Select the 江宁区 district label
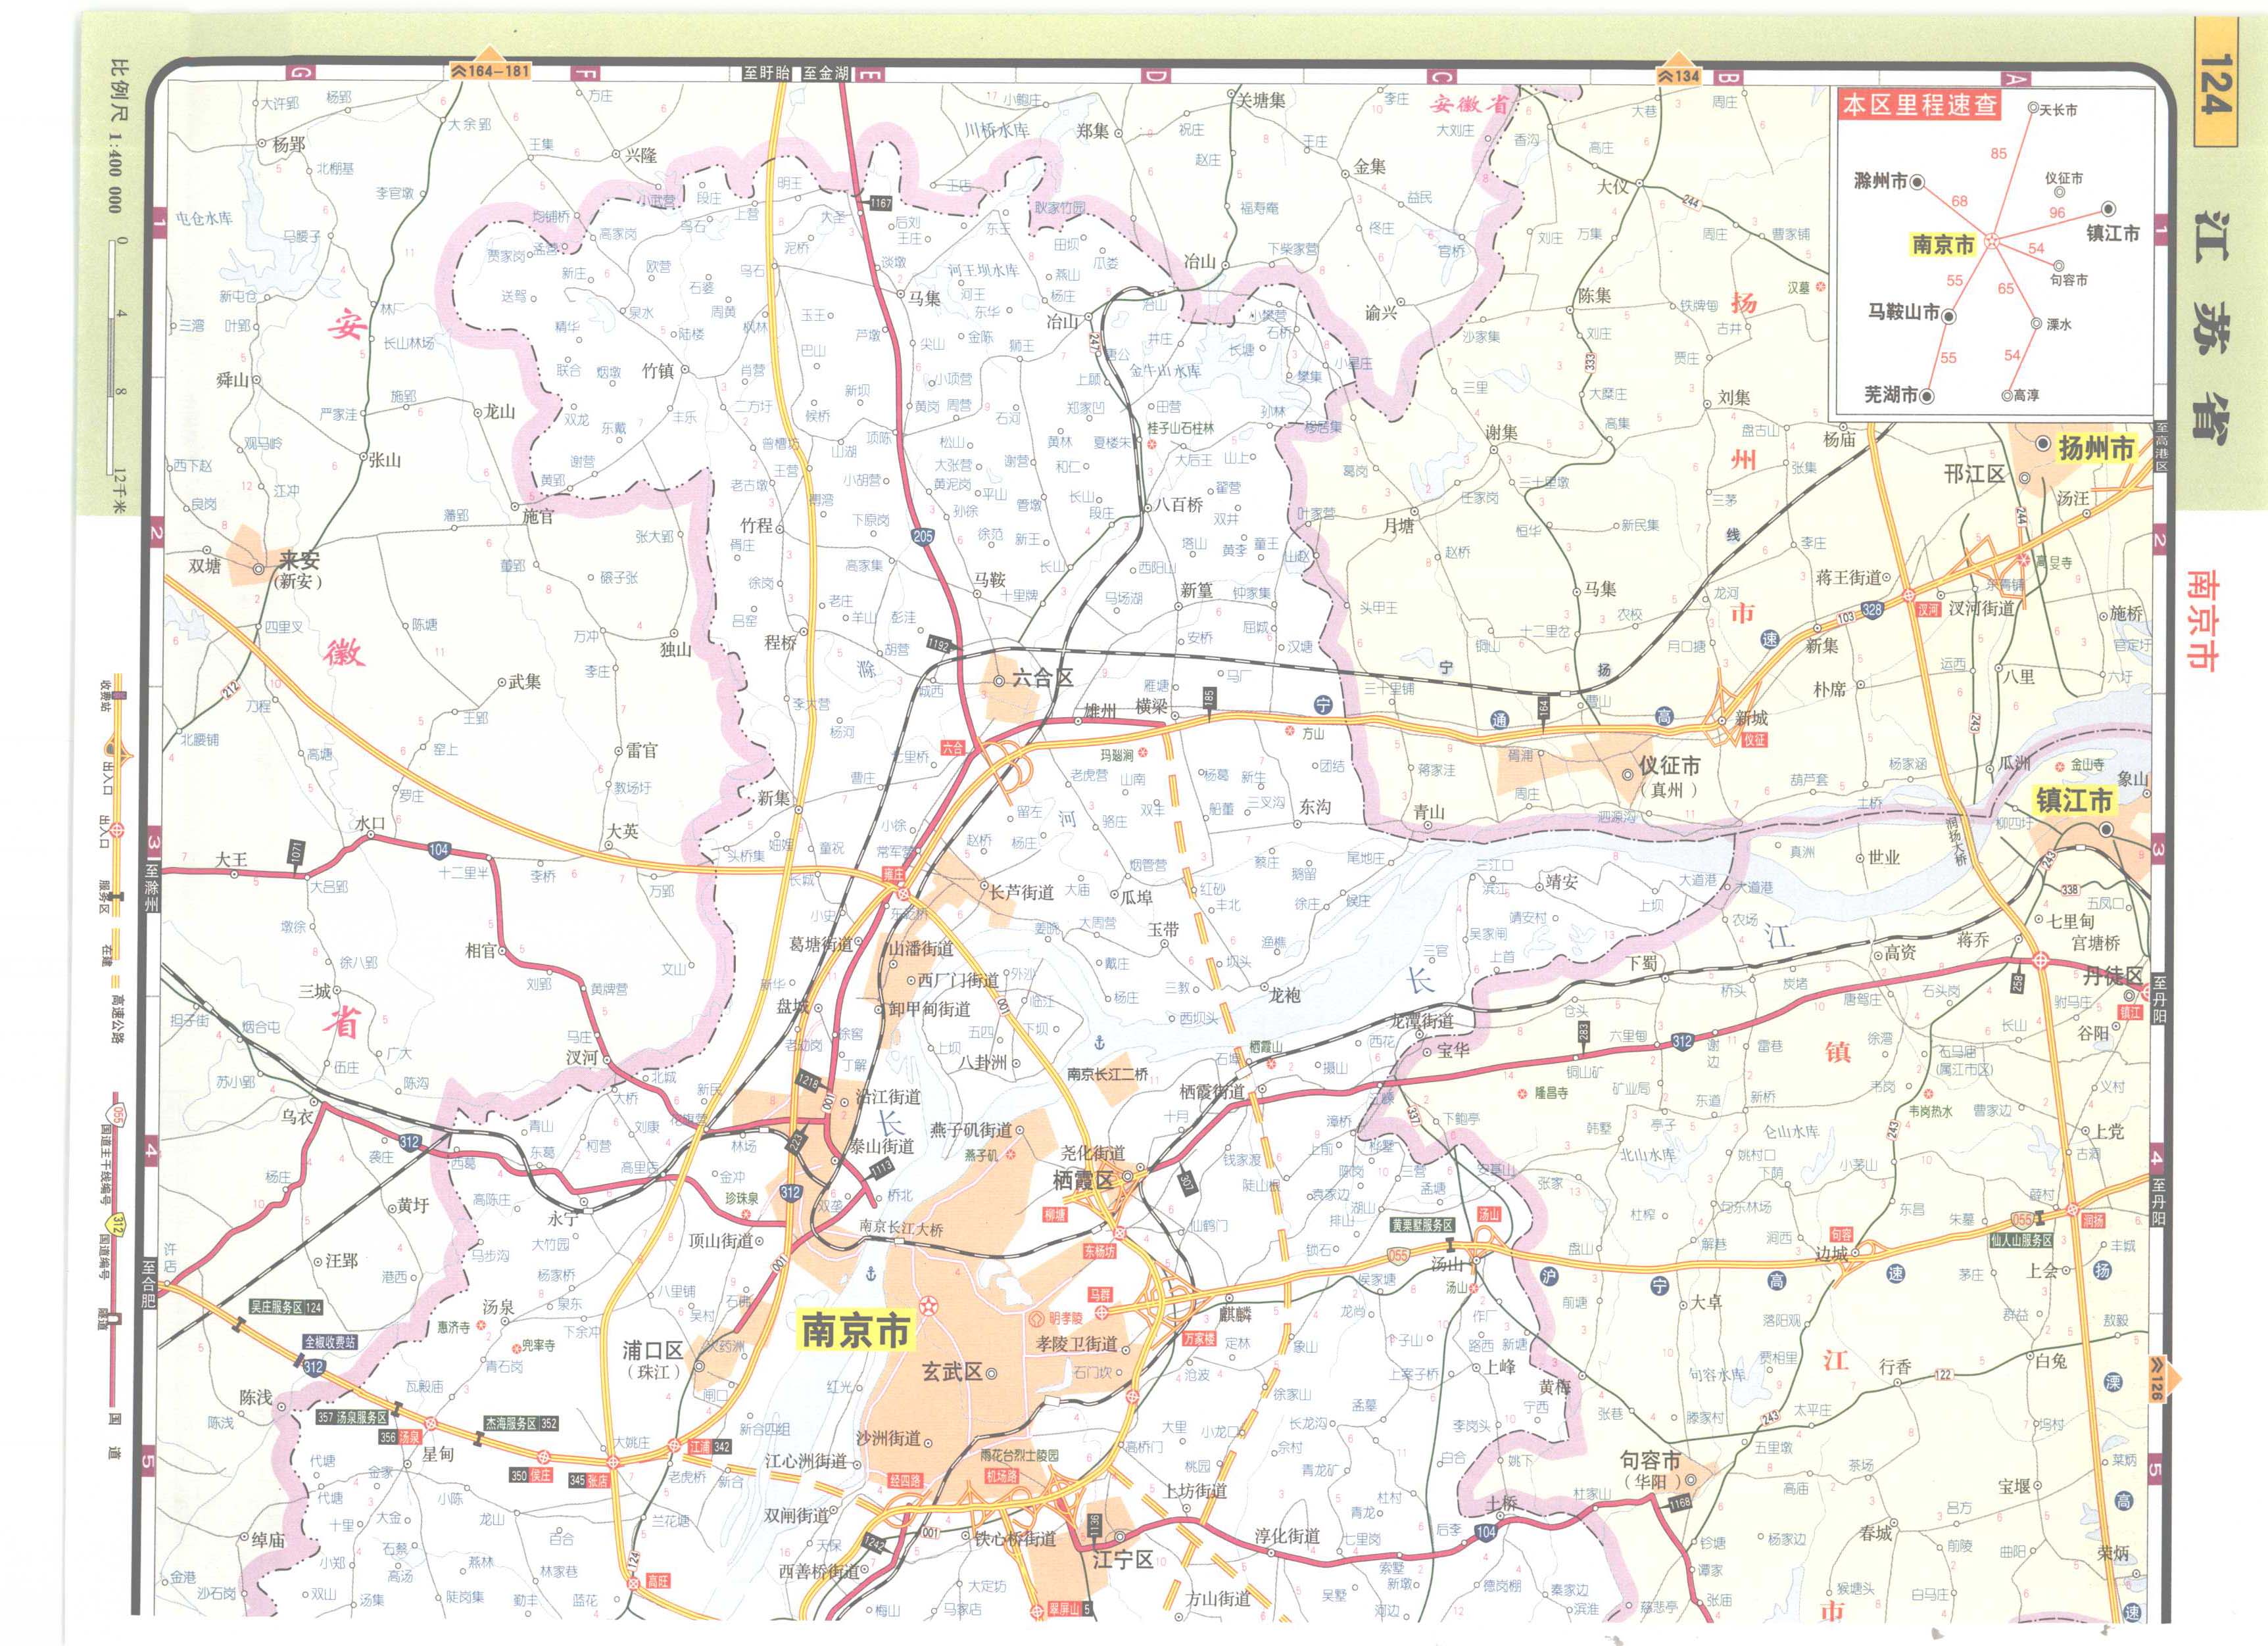The height and width of the screenshot is (1646, 2268). 1123,1560
